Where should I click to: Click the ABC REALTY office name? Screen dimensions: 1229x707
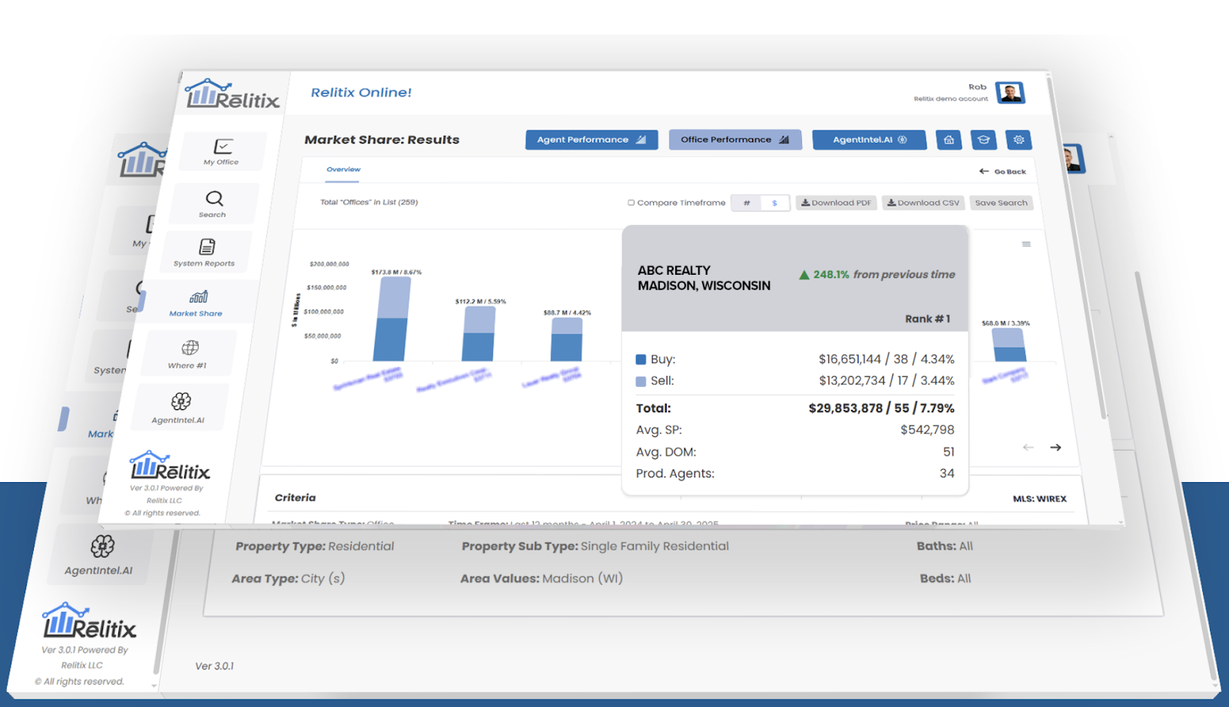click(x=674, y=270)
